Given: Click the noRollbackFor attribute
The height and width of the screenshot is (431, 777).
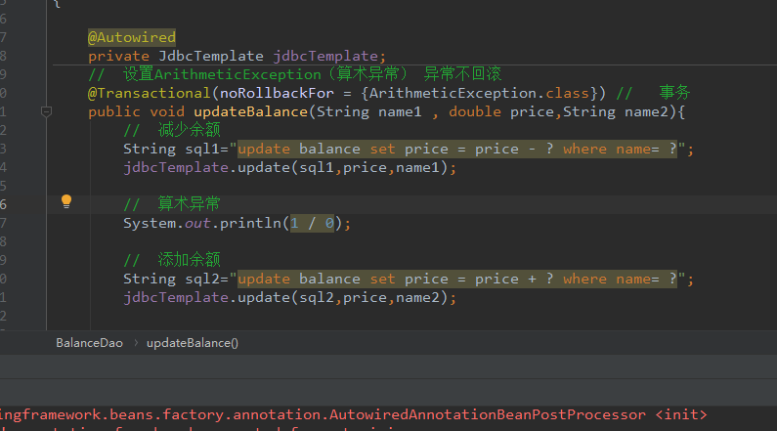Looking at the screenshot, I should pos(277,93).
